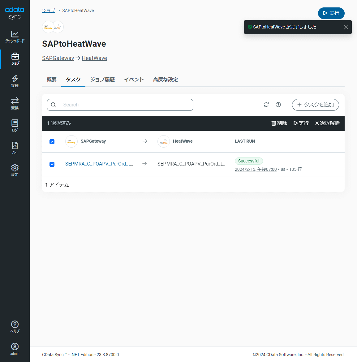
Task: Click the search magnifier icon
Action: coord(54,105)
